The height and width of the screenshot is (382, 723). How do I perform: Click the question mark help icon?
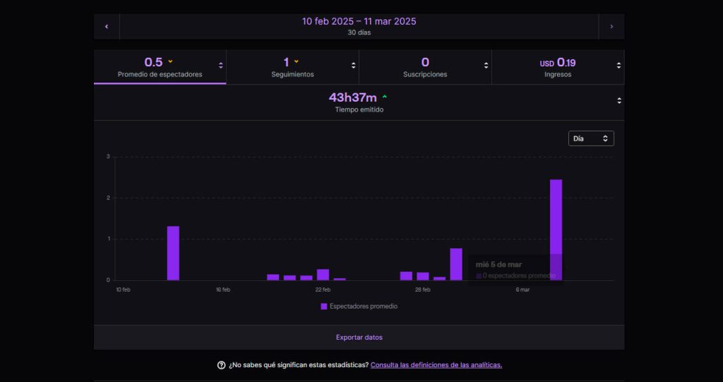[x=221, y=365]
